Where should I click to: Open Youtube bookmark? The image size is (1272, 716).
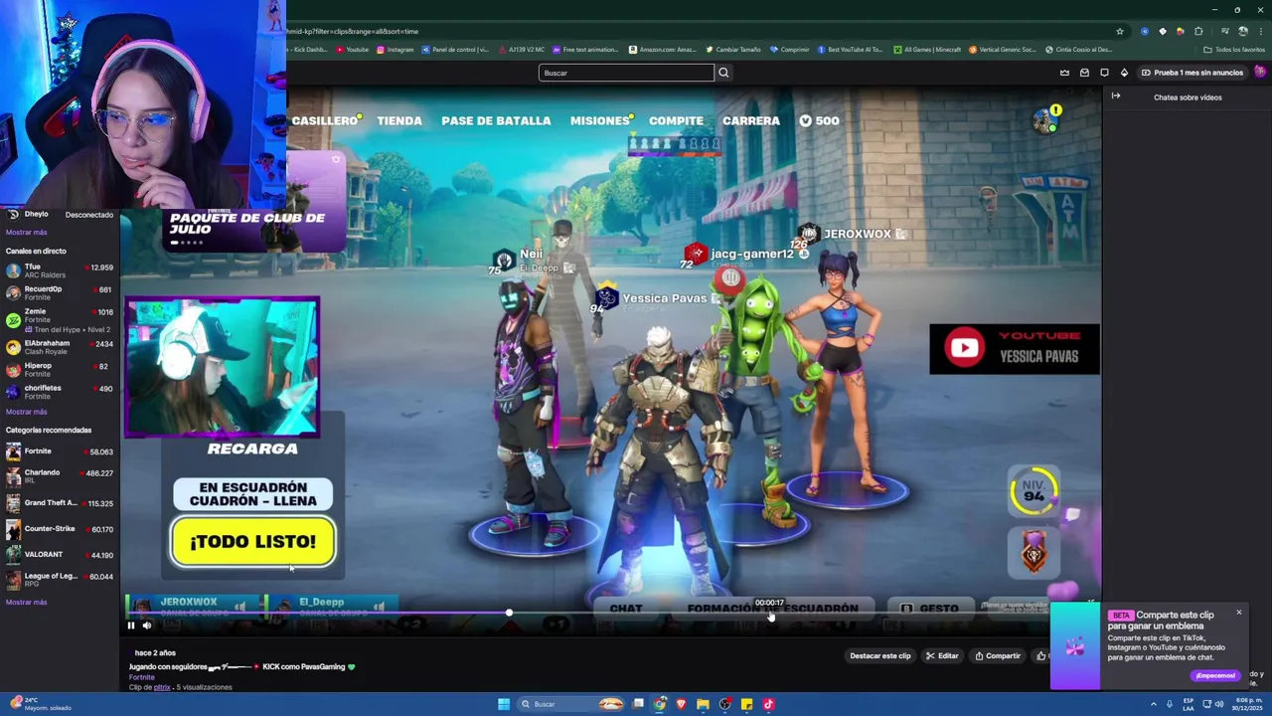pos(353,50)
